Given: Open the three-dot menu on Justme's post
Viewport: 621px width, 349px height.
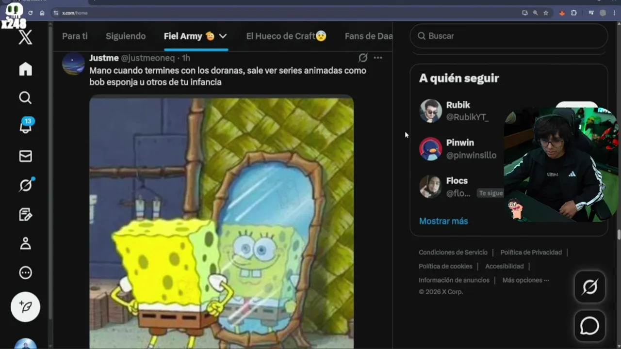Looking at the screenshot, I should [378, 58].
